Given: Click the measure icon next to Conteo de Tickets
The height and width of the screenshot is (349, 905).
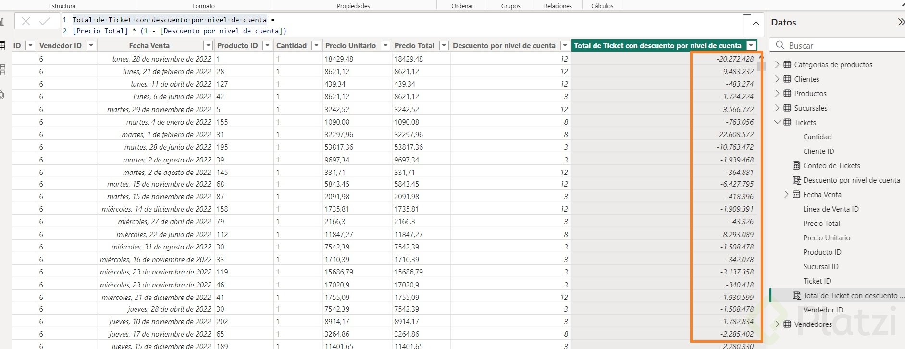Looking at the screenshot, I should 796,165.
